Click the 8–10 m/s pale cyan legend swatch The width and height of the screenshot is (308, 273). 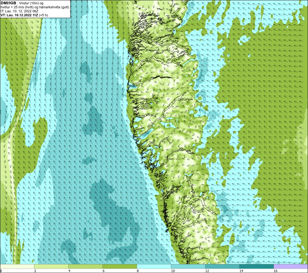coord(154,266)
